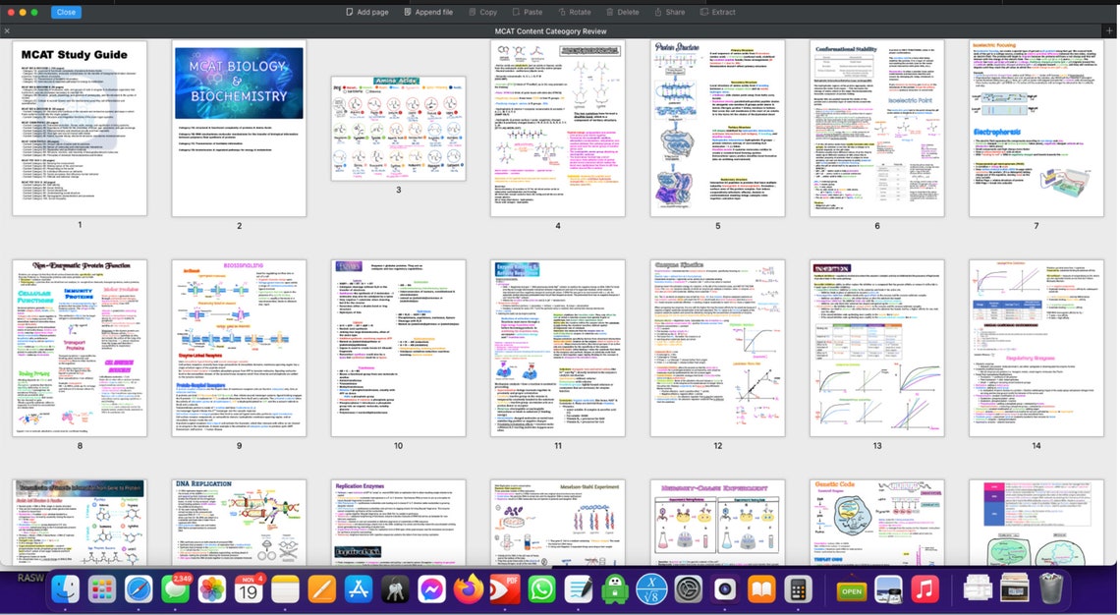
Task: Open the Share option in the toolbar
Action: pos(669,12)
